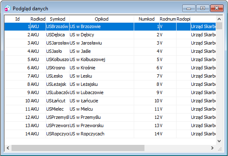Screen dimensions: 228x156
Task: Click the scroll right arrow
Action: click(212, 148)
